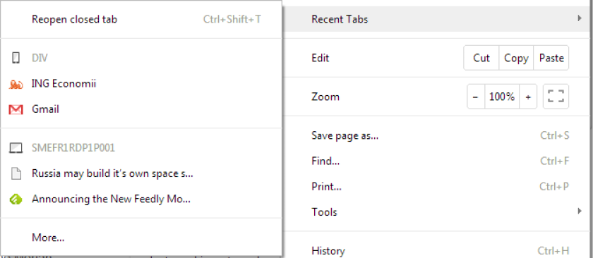The image size is (593, 258).
Task: Click the blank page icon for Russia article
Action: coord(16,174)
